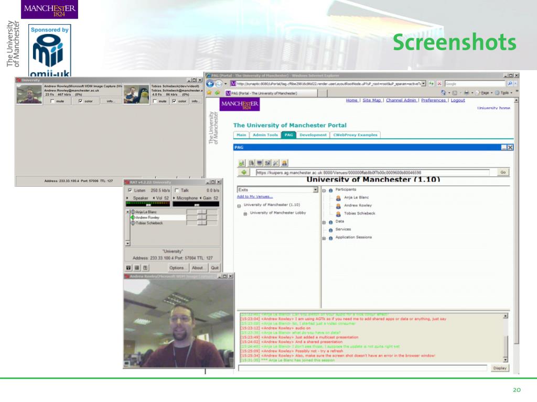The image size is (537, 402).
Task: Click the browser Home toolbar icon
Action: 443,93
